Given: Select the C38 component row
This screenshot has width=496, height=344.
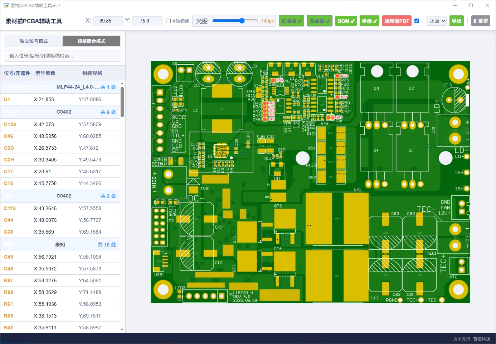Looking at the screenshot, I should tap(60, 232).
